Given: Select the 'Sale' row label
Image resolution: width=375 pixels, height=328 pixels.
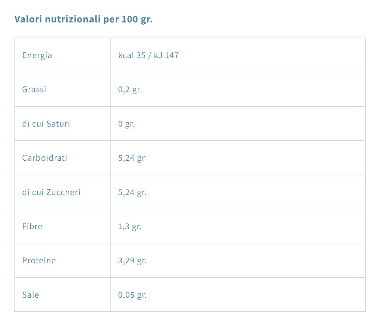Looking at the screenshot, I should tap(31, 295).
